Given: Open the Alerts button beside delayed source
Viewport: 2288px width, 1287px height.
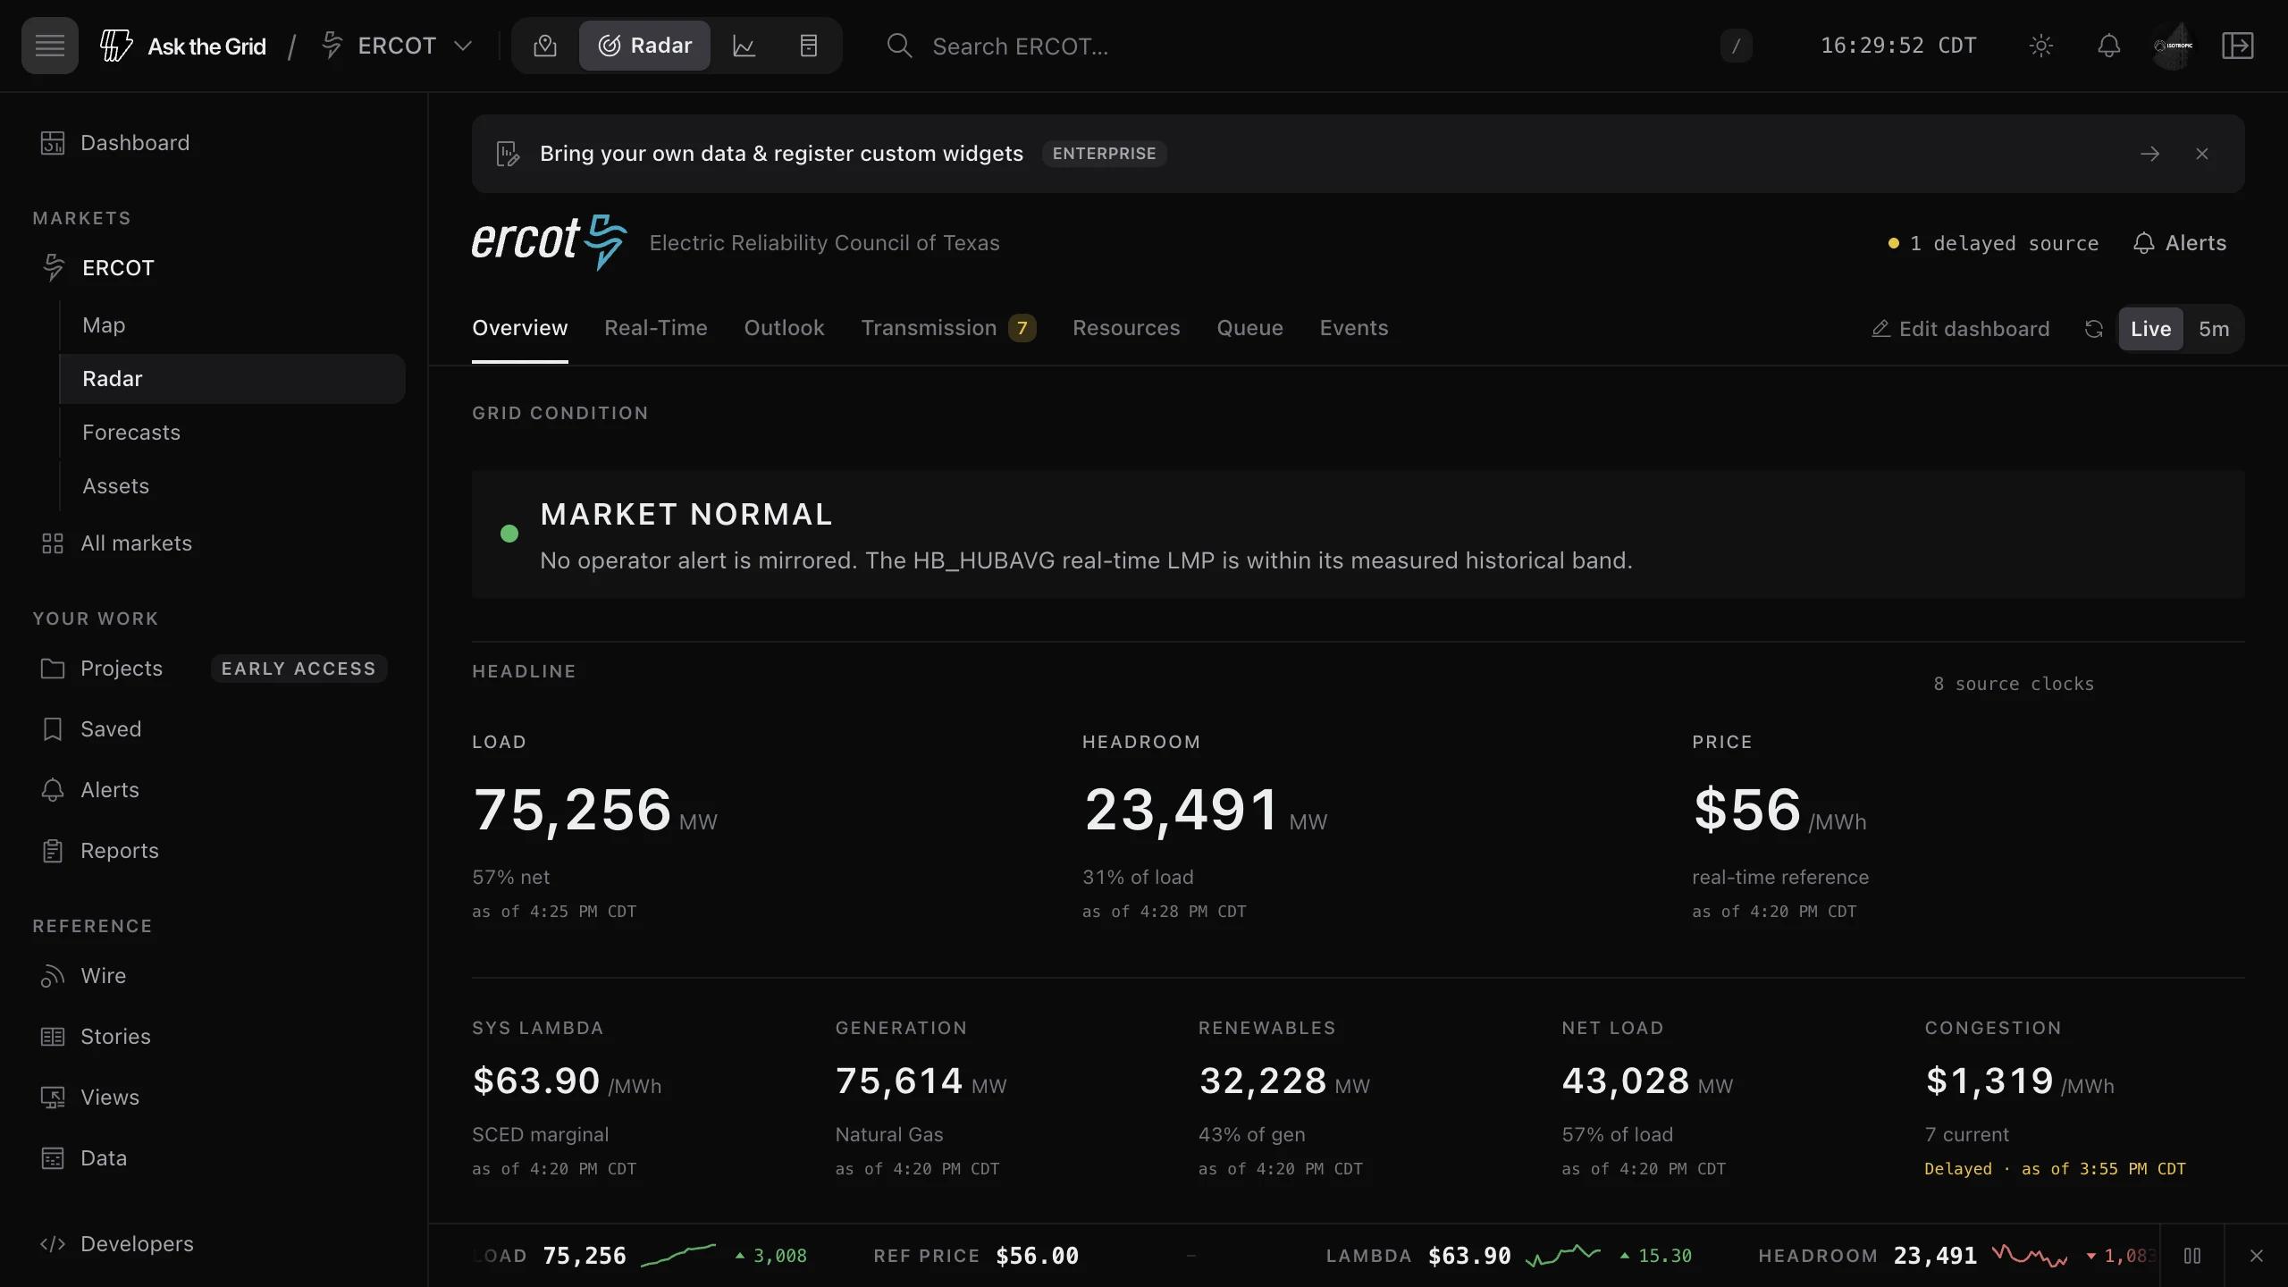Looking at the screenshot, I should 2179,243.
